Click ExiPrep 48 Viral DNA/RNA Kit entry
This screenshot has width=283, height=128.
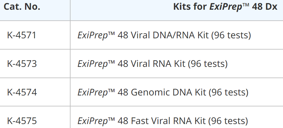point(164,35)
